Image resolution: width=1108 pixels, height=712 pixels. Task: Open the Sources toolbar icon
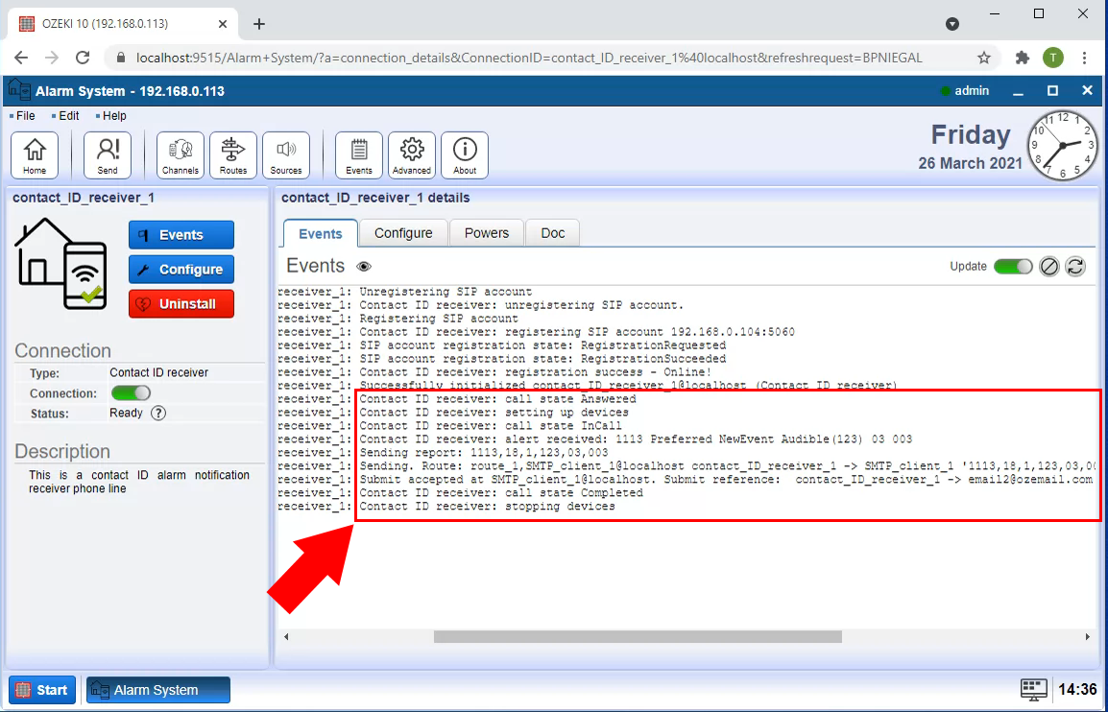point(286,155)
